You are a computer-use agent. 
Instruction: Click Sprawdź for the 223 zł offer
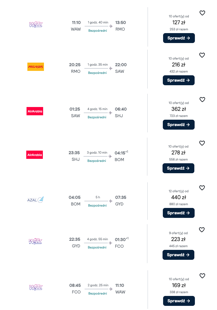(x=178, y=255)
